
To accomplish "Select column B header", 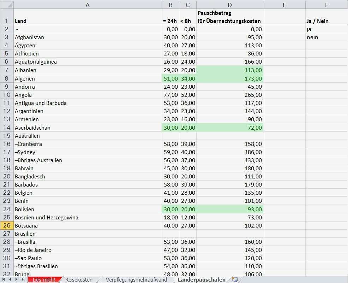I will click(x=170, y=5).
